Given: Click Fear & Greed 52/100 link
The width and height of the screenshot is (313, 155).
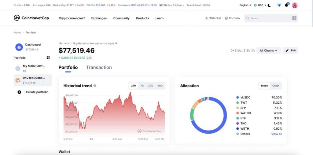Looking at the screenshot, I should coord(198,5).
